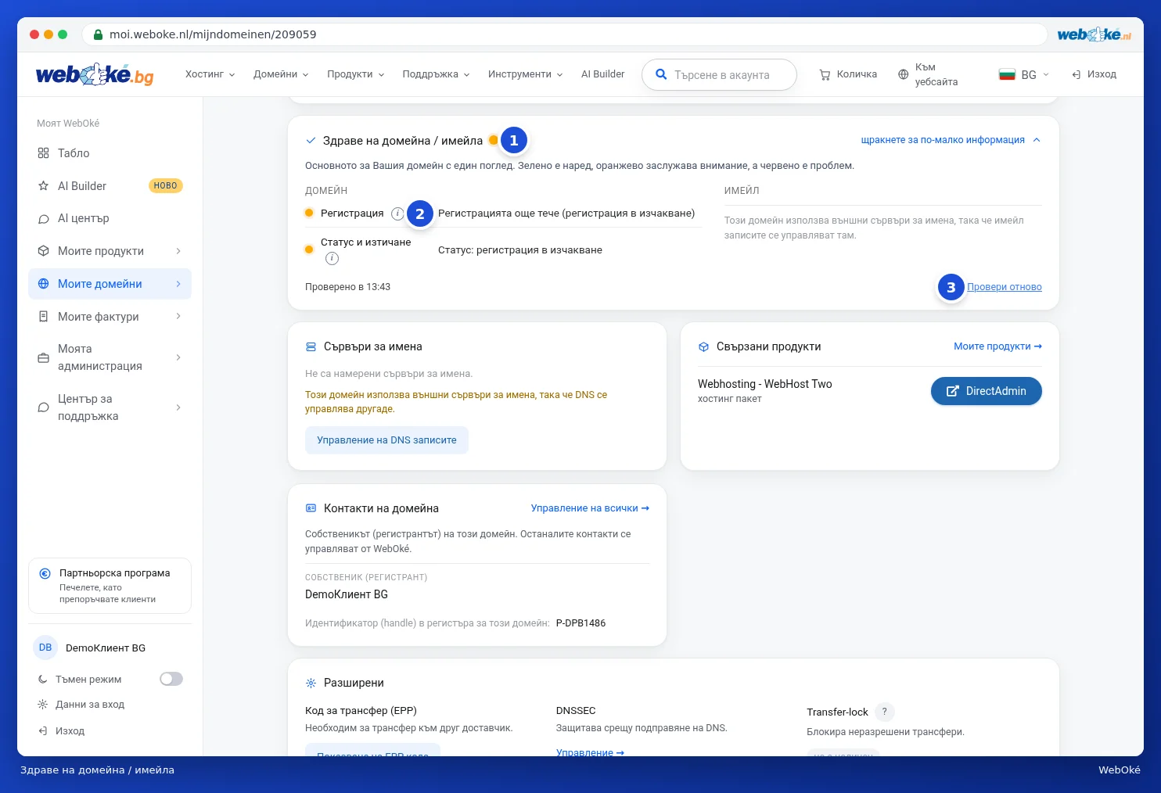
Task: Click the owner name DemoКлиент BG in contacts
Action: coord(347,594)
